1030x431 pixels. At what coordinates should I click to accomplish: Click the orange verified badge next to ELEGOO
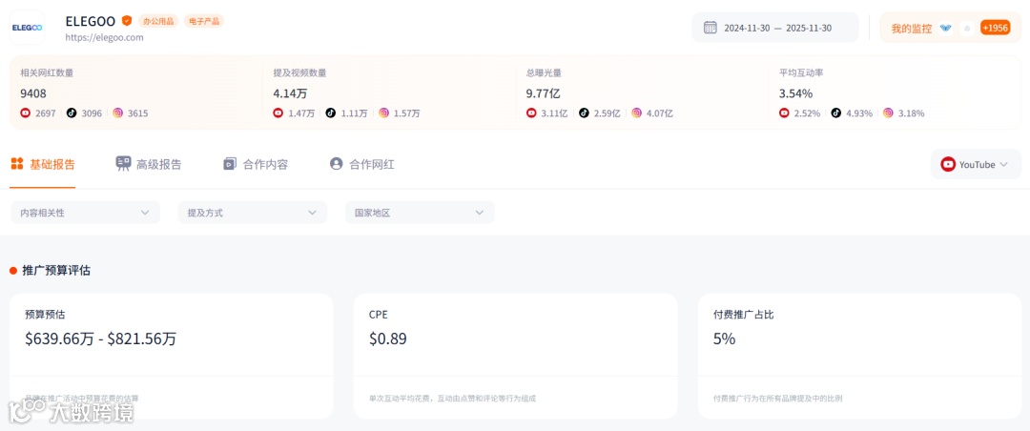click(x=127, y=20)
